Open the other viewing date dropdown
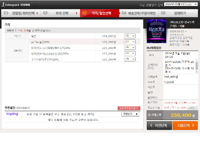Viewport: 200px width, 157px height. click(x=181, y=4)
